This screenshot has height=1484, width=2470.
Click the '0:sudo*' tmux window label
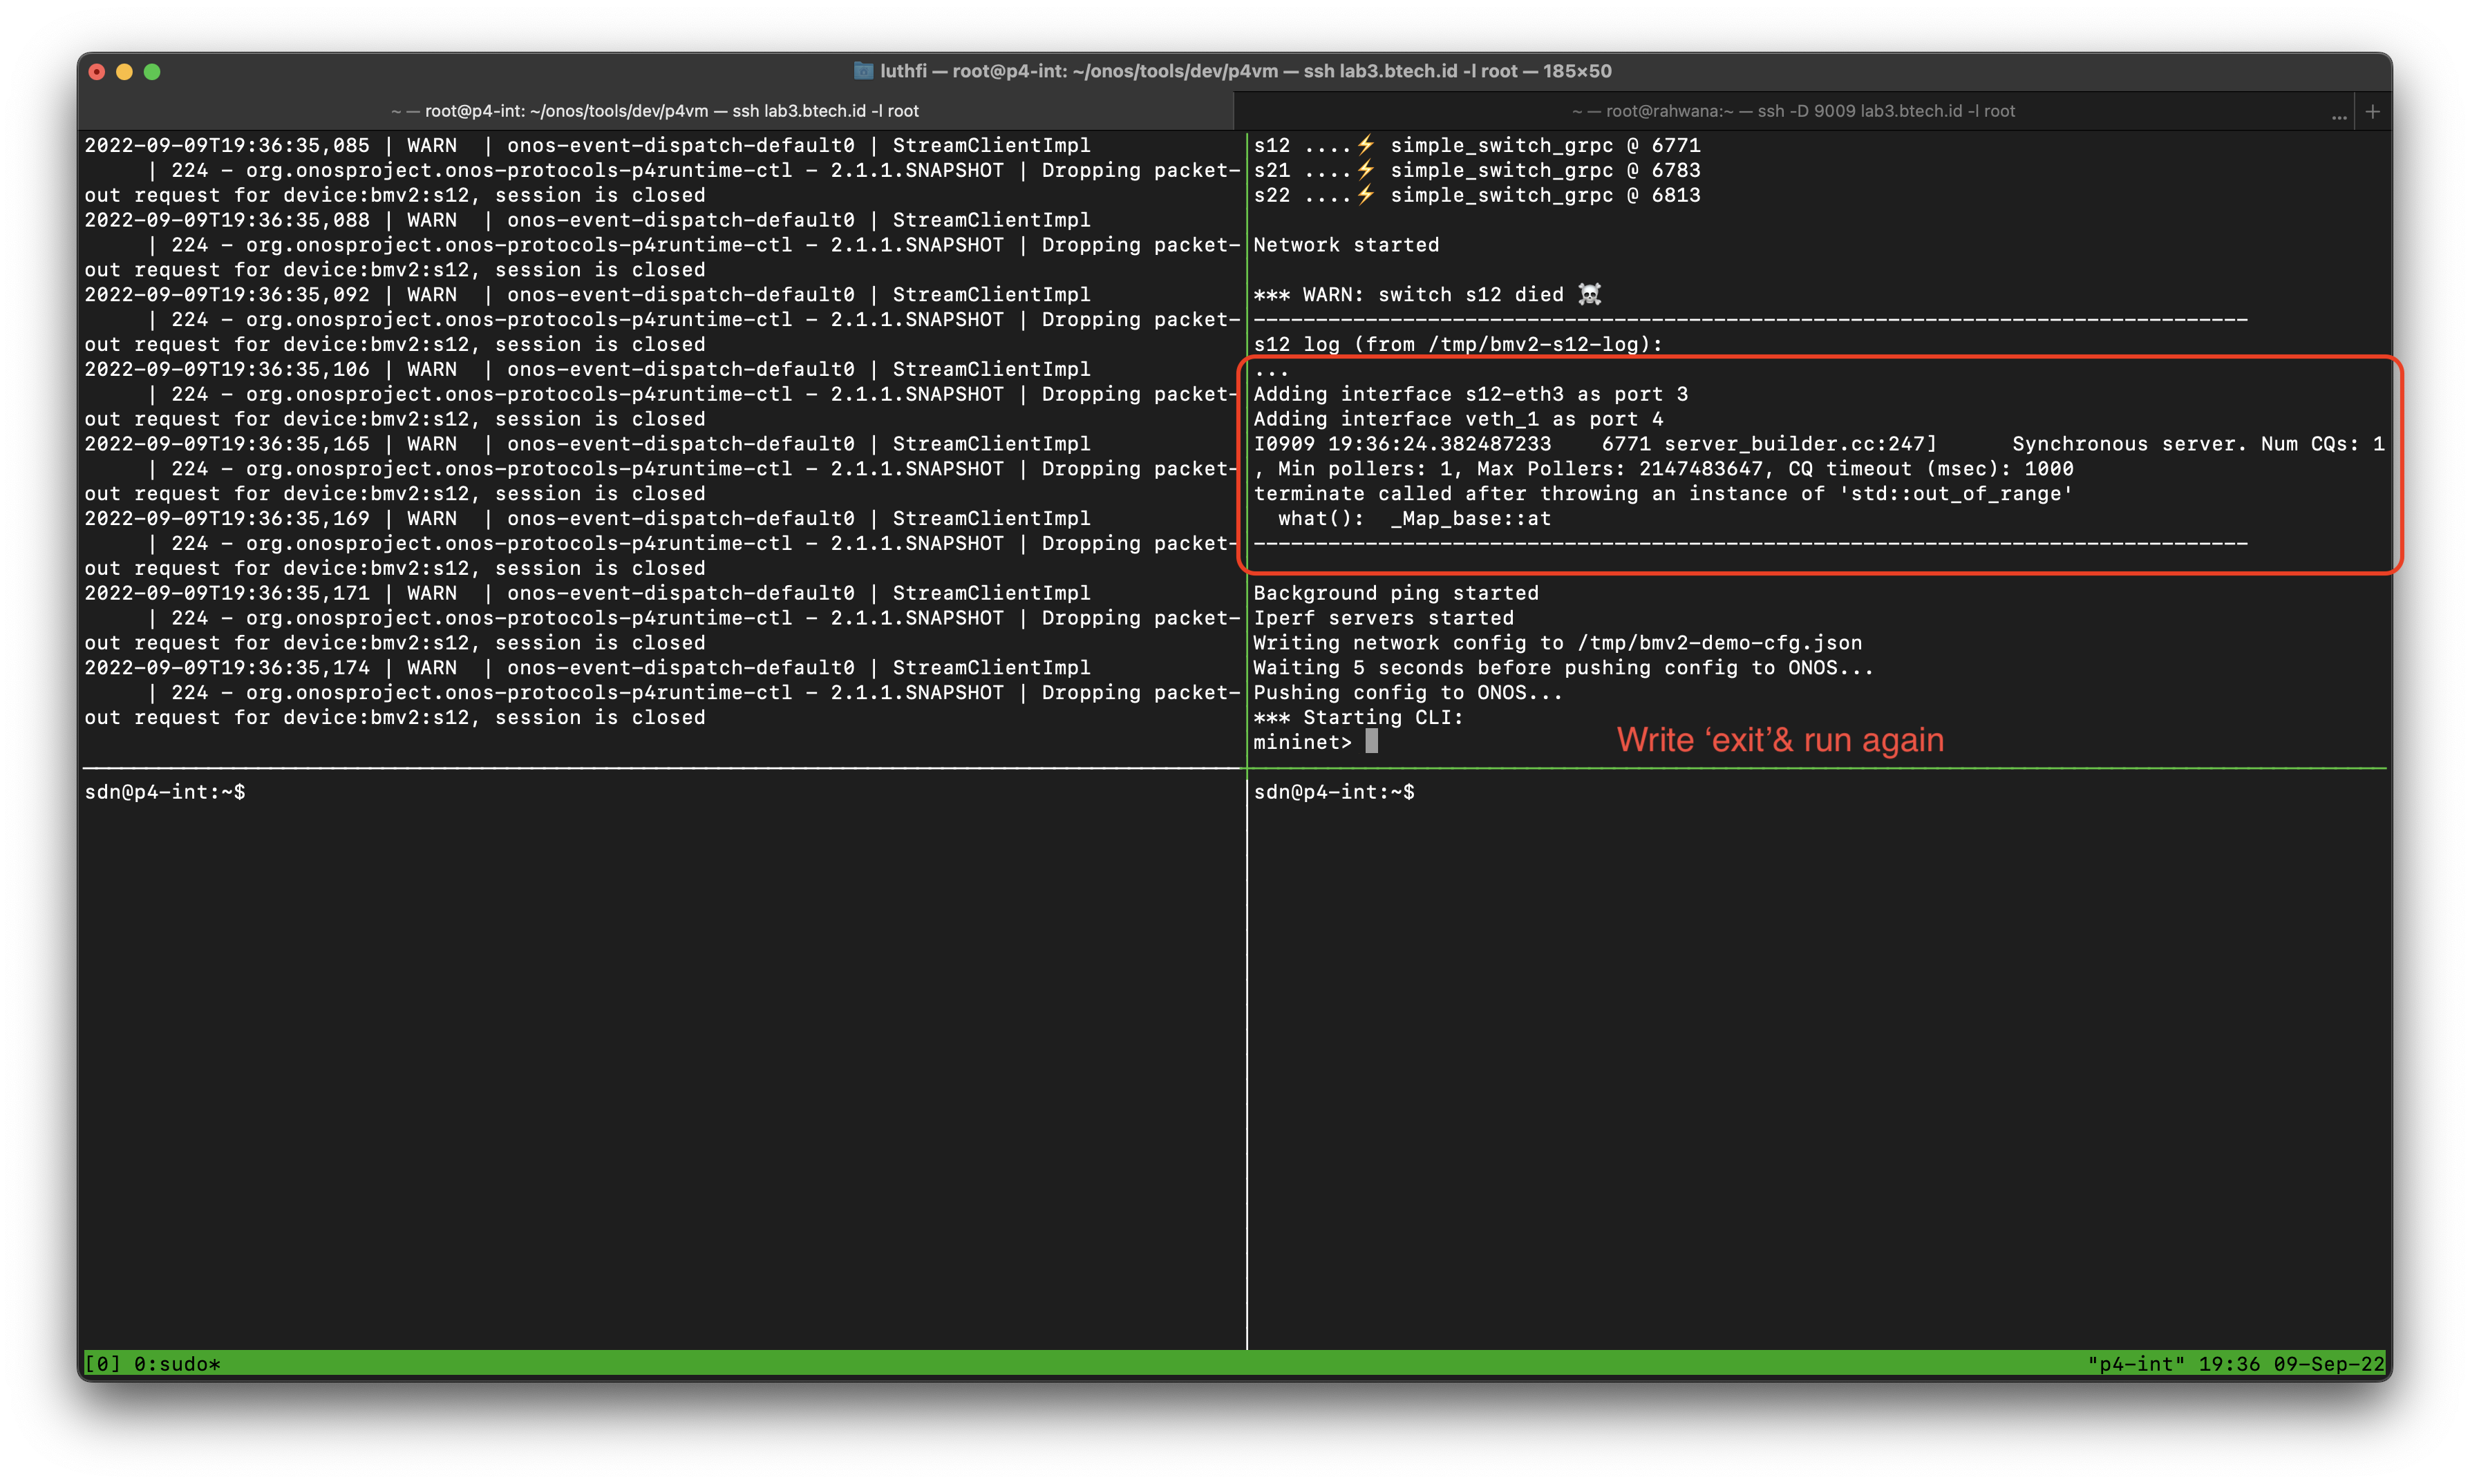tap(177, 1364)
